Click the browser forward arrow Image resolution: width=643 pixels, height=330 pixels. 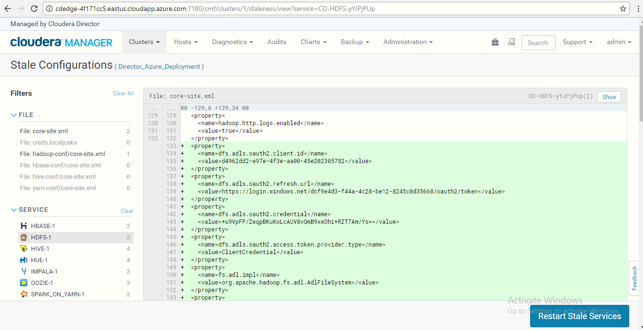tap(21, 9)
